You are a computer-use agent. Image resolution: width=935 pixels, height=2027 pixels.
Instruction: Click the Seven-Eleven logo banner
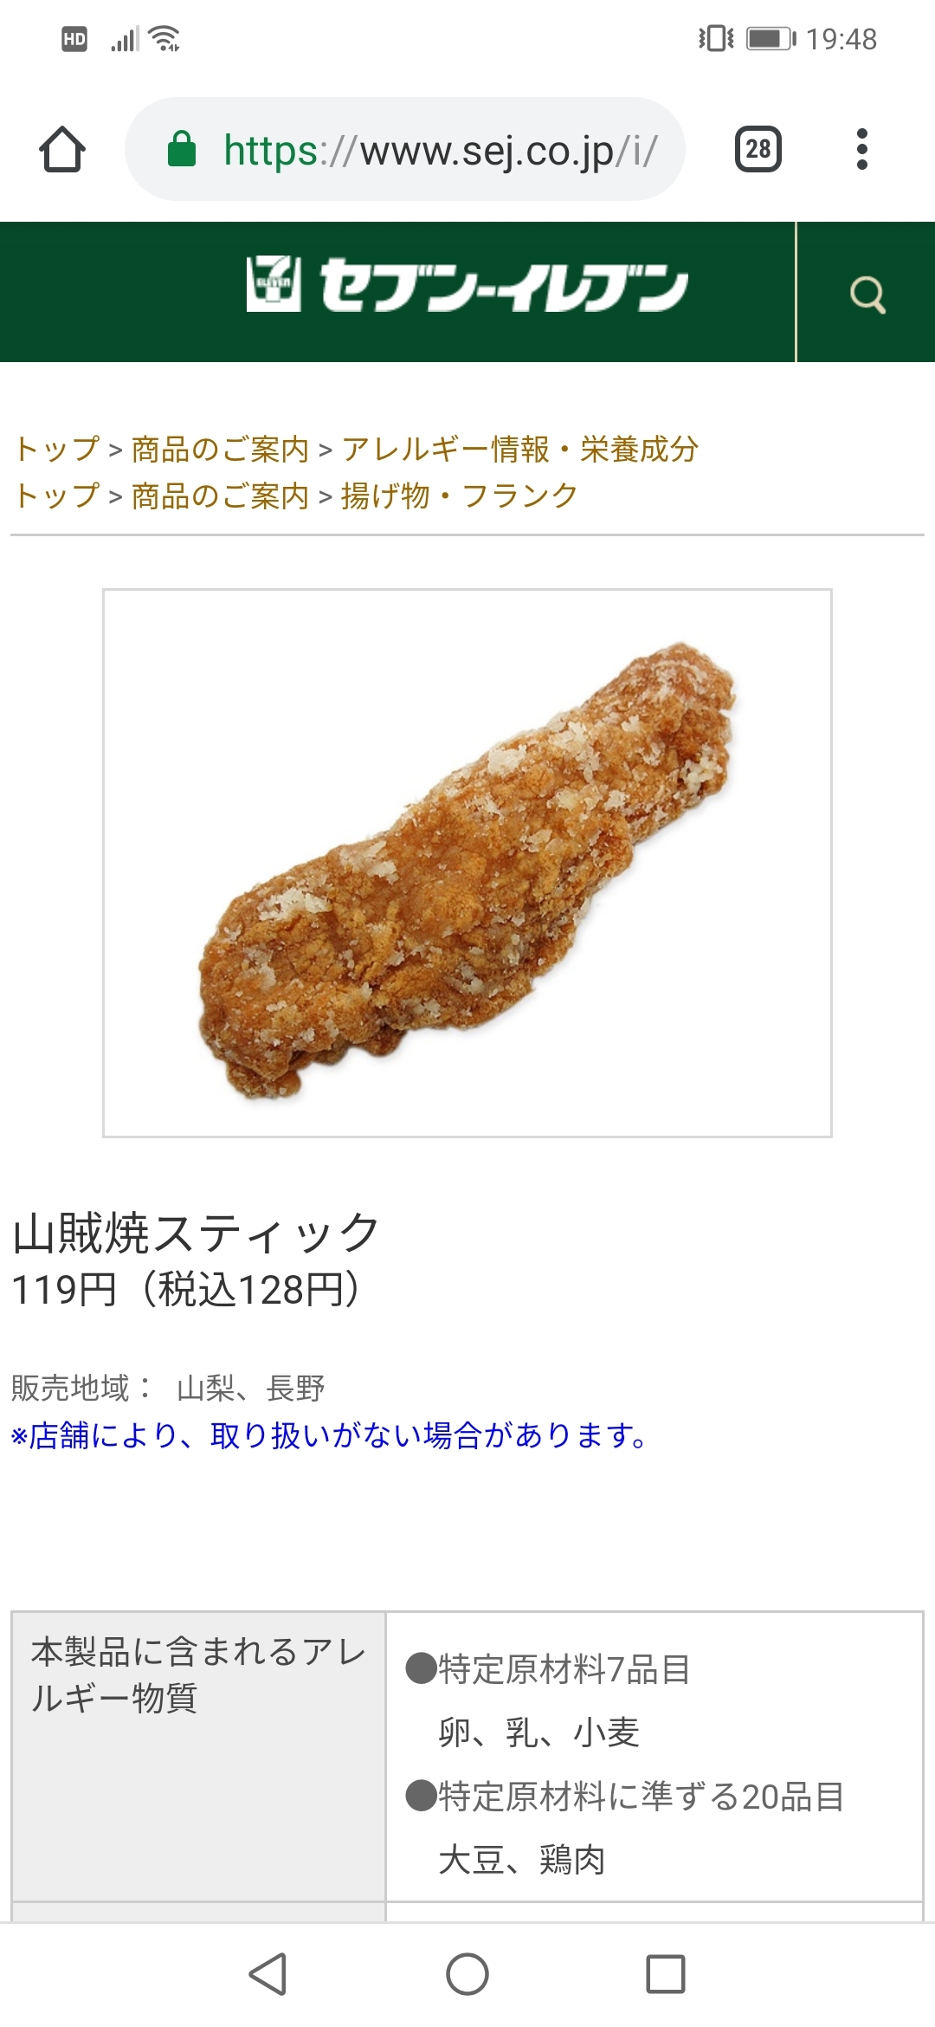pos(467,286)
